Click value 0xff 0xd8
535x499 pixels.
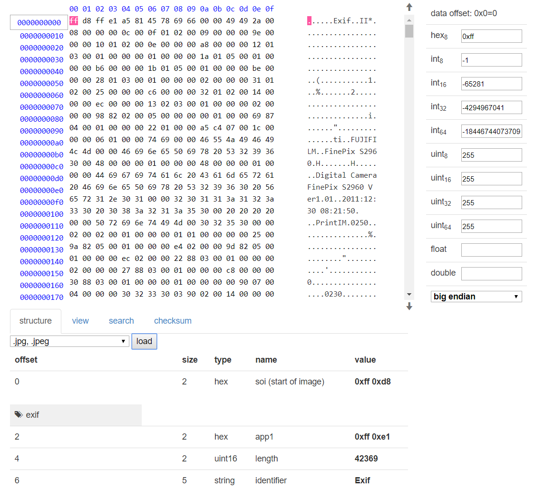(372, 381)
